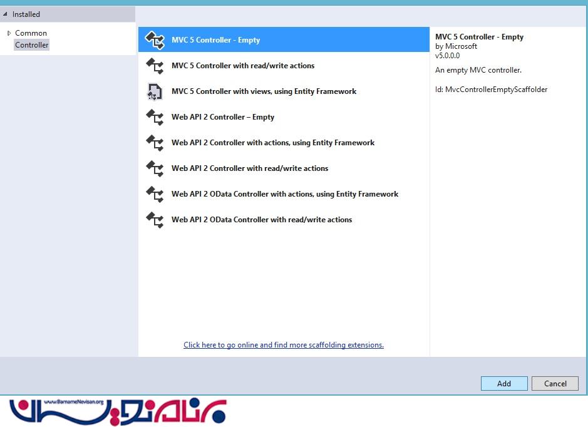Viewport: 588px width, 427px height.
Task: Choose MVC 5 Controller with read/write actions
Action: point(284,66)
